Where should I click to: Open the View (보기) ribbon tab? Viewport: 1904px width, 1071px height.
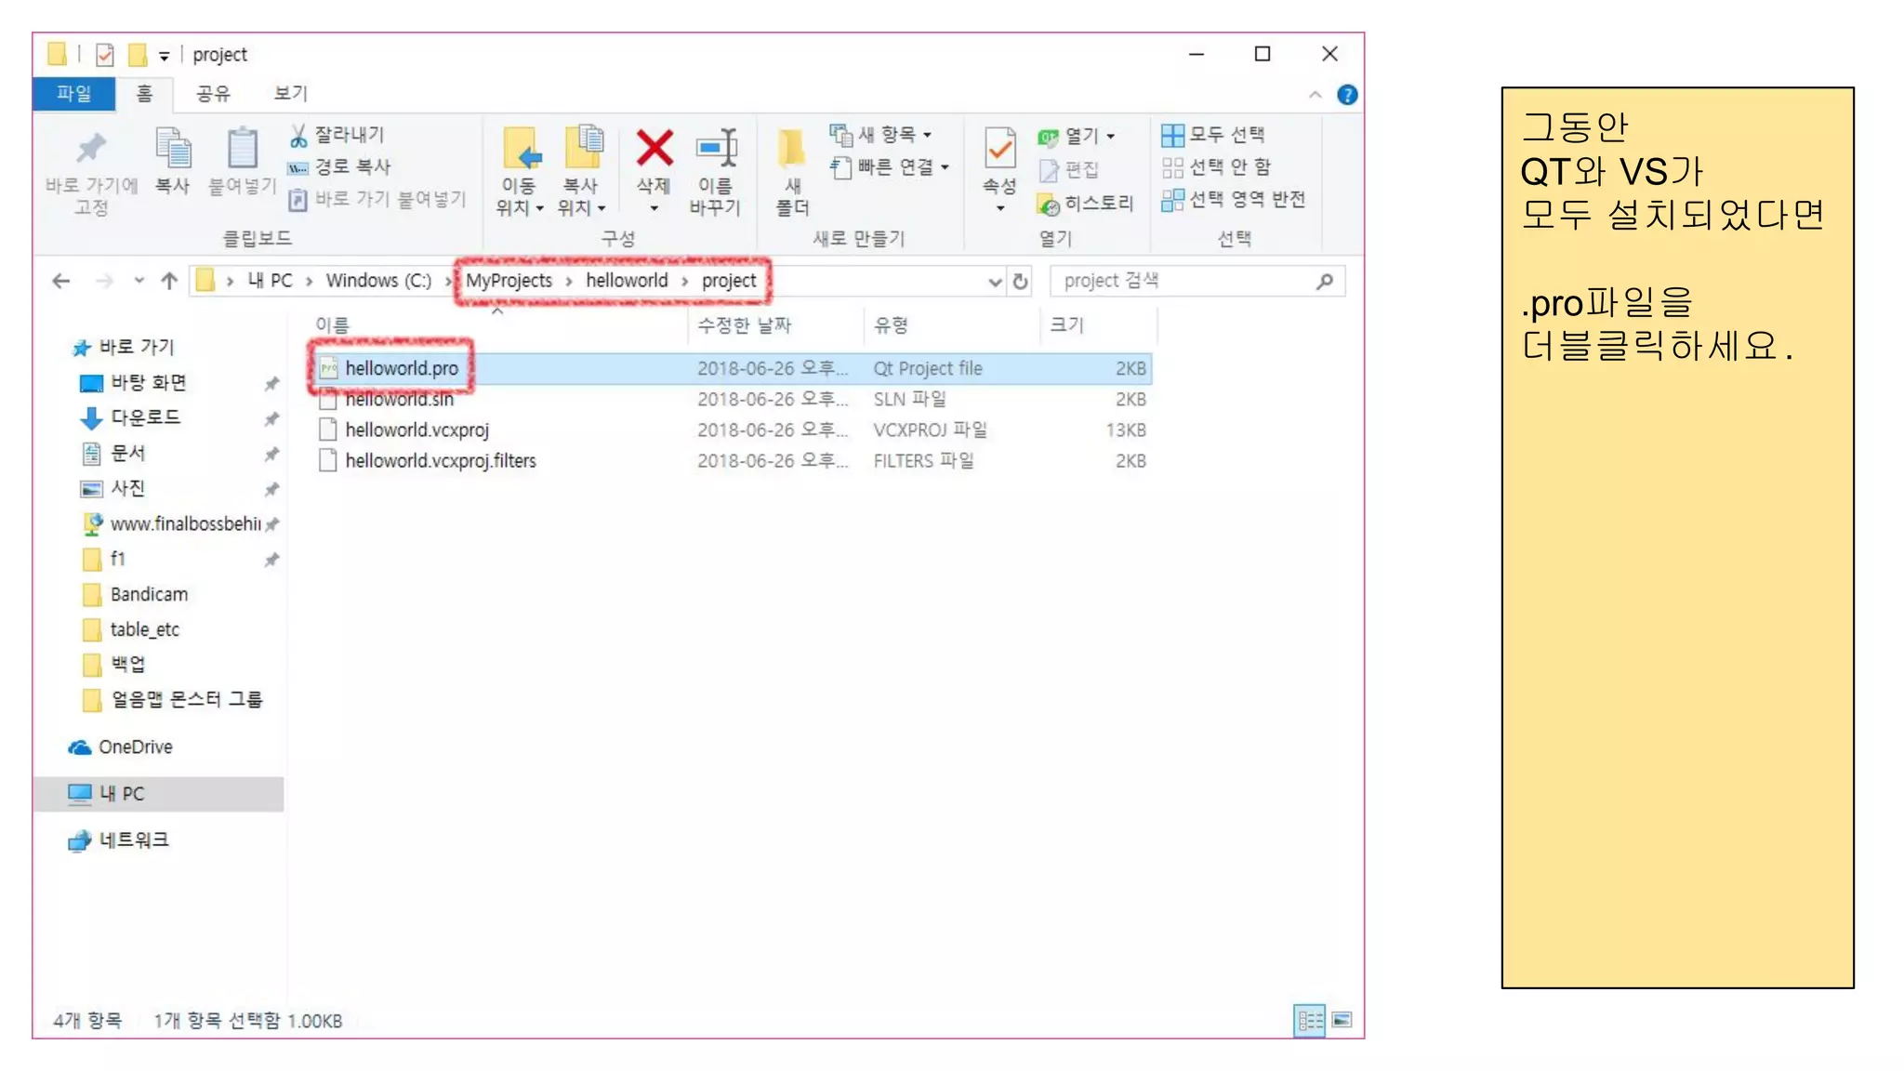point(290,93)
